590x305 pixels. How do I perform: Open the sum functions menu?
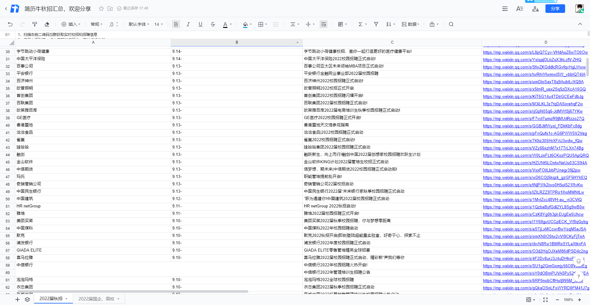tap(363, 24)
